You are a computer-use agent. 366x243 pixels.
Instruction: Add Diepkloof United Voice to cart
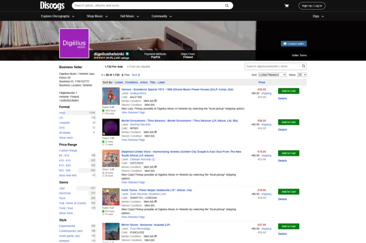(x=289, y=153)
